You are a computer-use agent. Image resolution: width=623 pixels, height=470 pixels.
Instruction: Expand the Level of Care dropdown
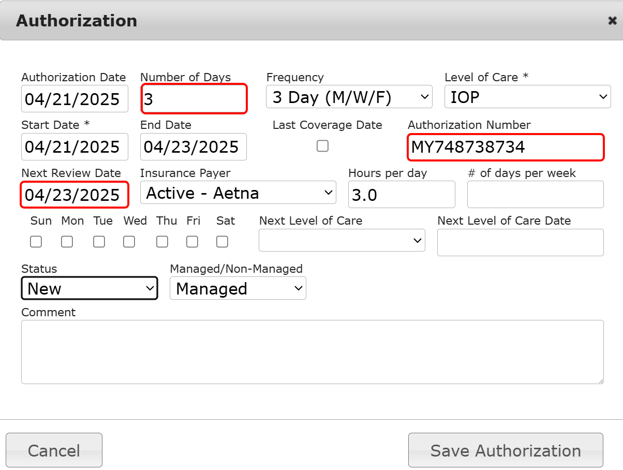point(527,97)
